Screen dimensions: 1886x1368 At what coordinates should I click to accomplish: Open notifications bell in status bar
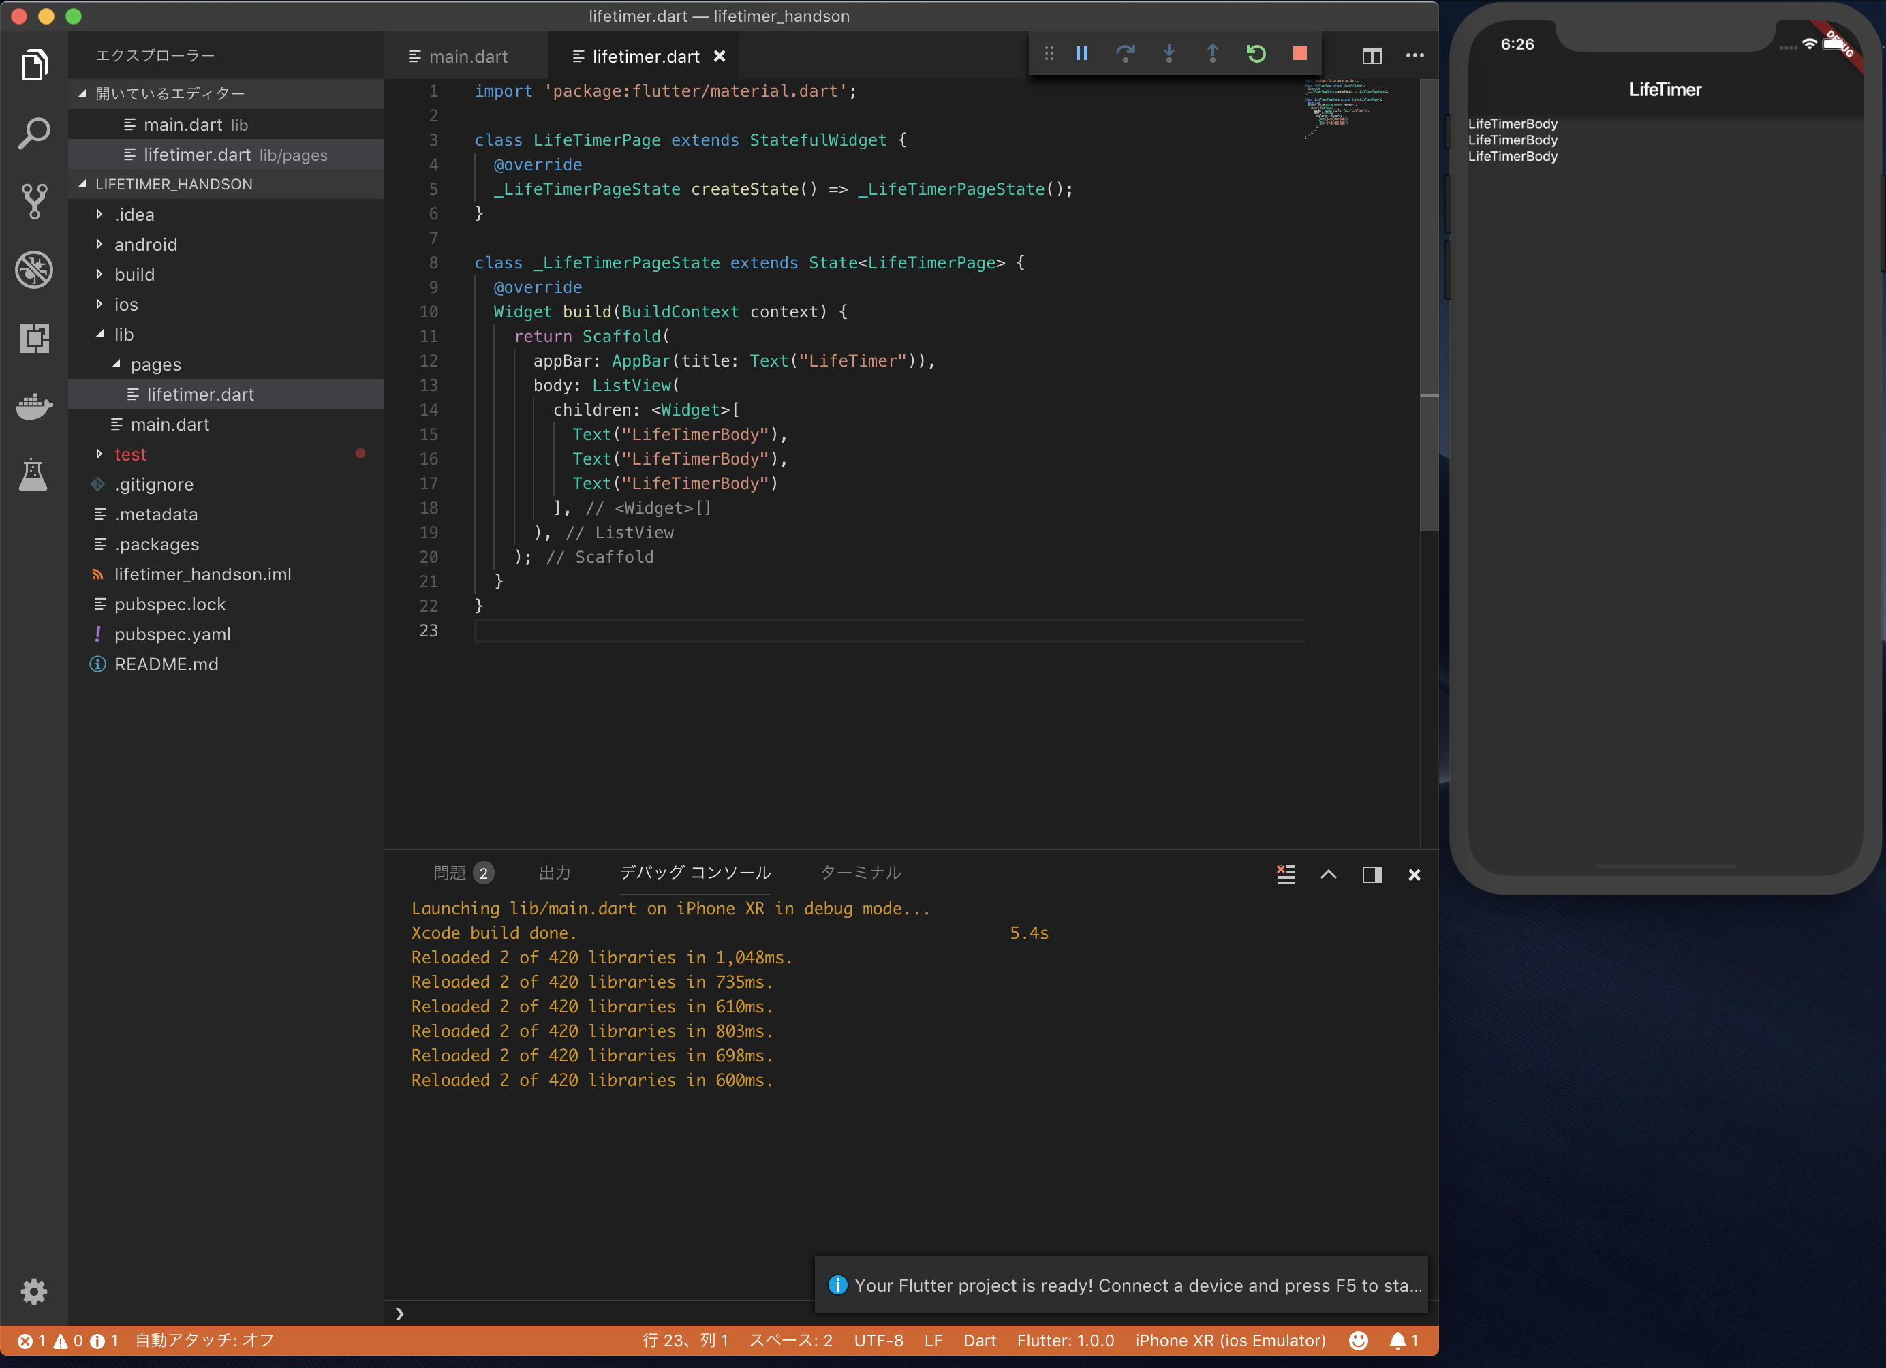[x=1404, y=1339]
